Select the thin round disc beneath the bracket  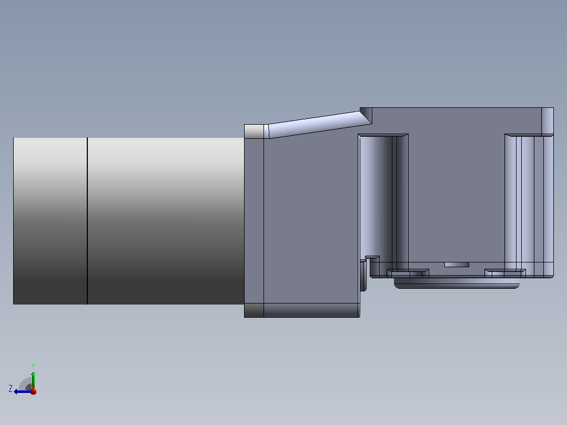[457, 283]
